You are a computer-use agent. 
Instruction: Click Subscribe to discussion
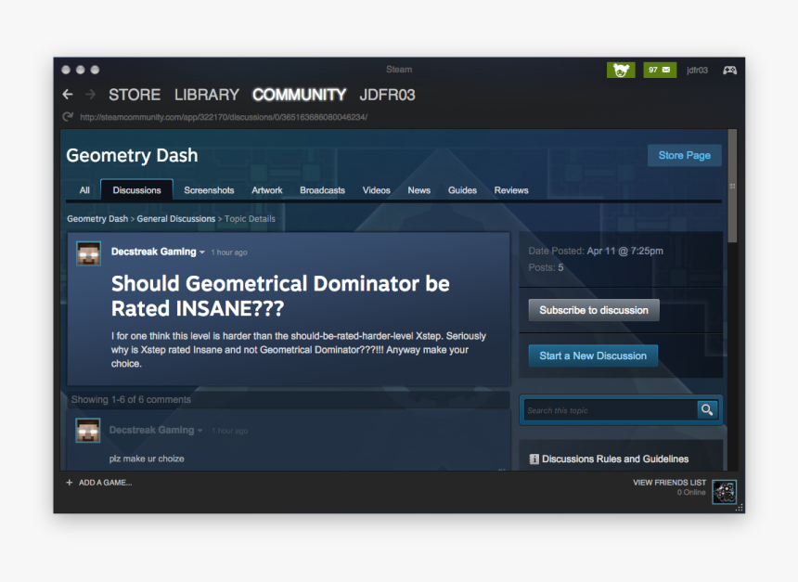594,310
